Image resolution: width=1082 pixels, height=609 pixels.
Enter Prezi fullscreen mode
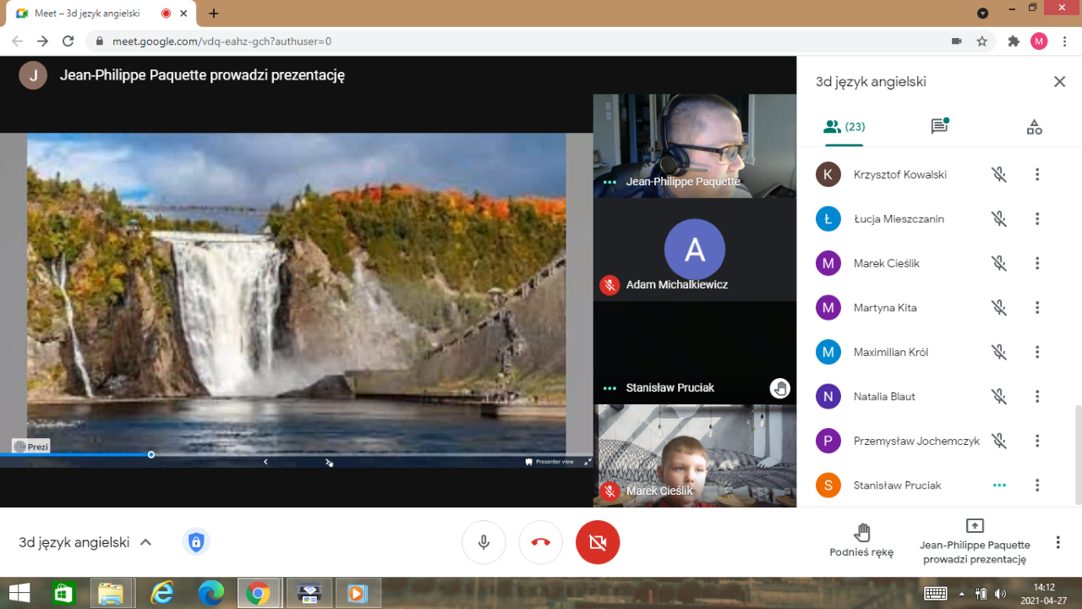tap(588, 462)
